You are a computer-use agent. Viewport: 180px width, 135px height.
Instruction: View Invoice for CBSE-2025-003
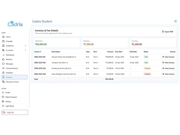[168, 68]
